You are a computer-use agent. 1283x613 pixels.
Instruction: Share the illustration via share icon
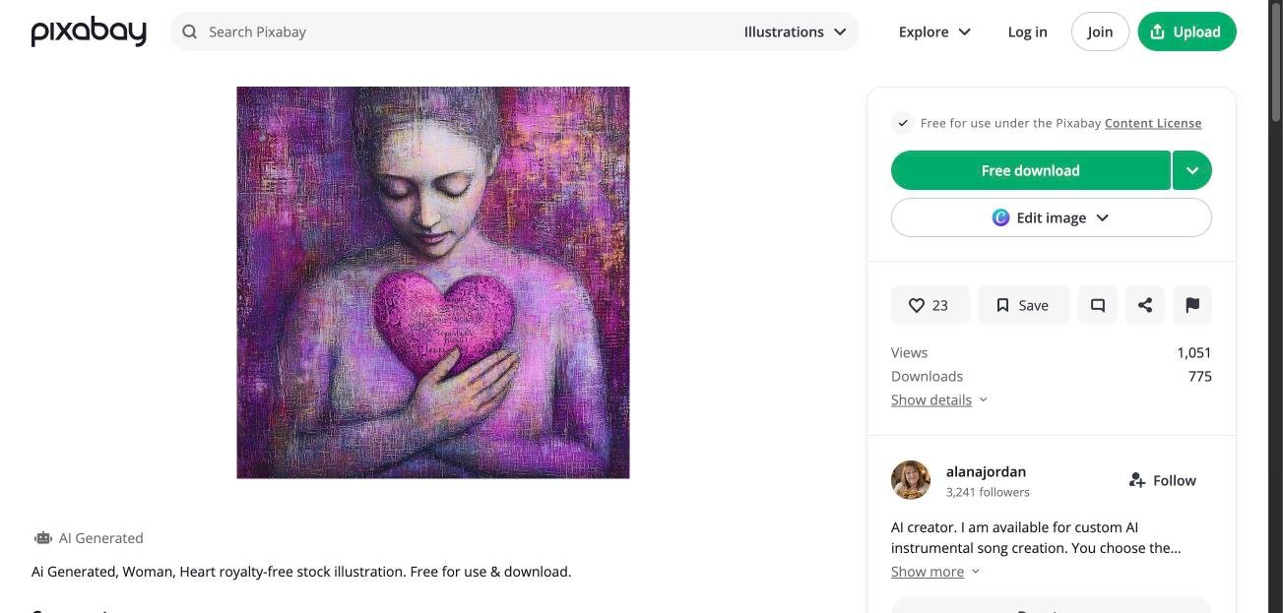[x=1144, y=304]
